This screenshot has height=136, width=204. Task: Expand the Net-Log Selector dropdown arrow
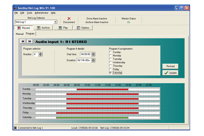[55, 22]
